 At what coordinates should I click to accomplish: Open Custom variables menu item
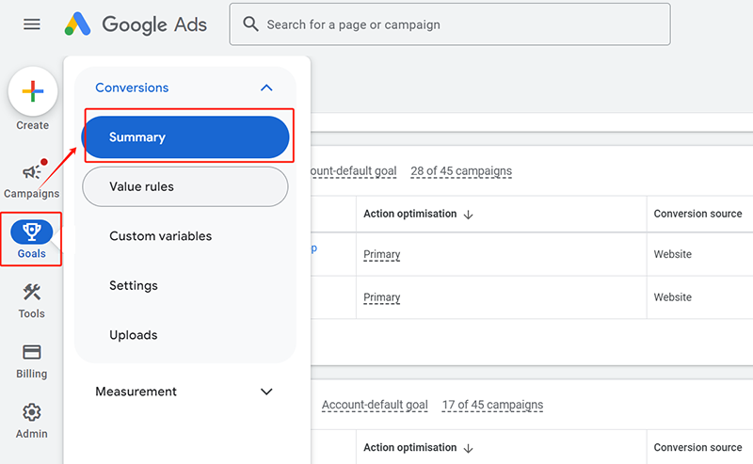[x=161, y=236]
